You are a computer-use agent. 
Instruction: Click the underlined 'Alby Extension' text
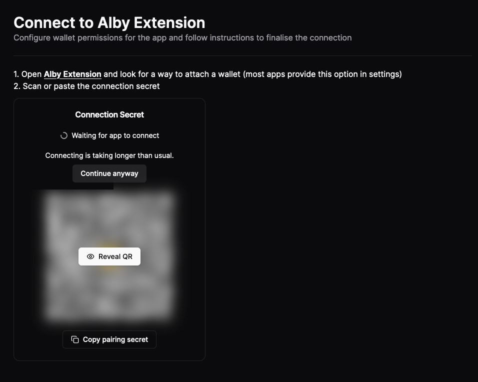pyautogui.click(x=72, y=74)
